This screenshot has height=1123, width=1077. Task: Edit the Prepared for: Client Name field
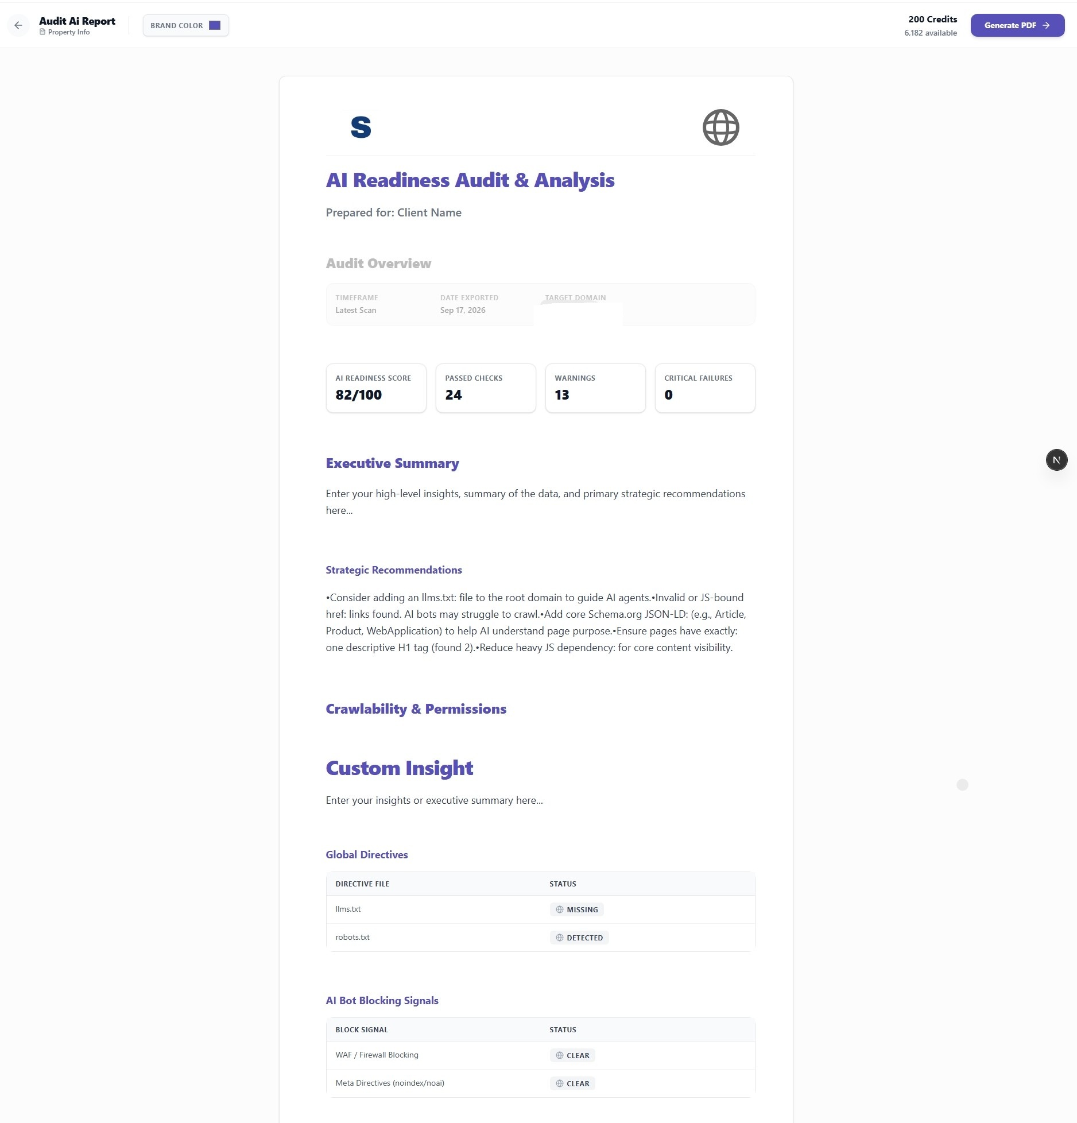point(393,212)
